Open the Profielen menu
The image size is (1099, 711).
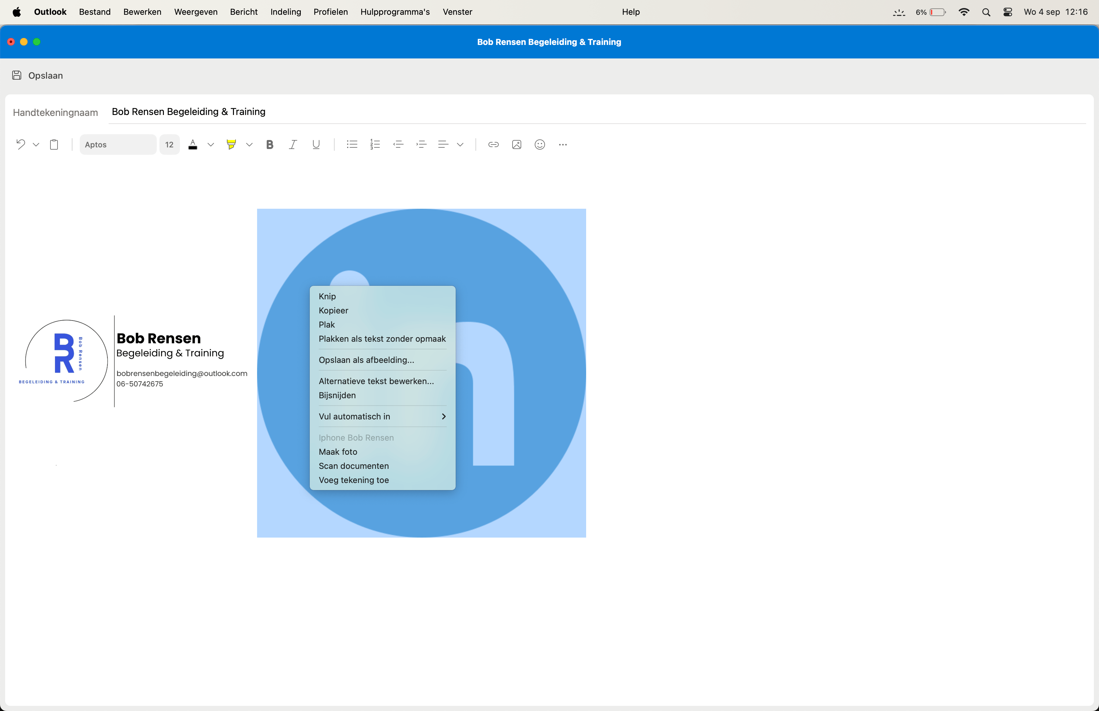[331, 12]
